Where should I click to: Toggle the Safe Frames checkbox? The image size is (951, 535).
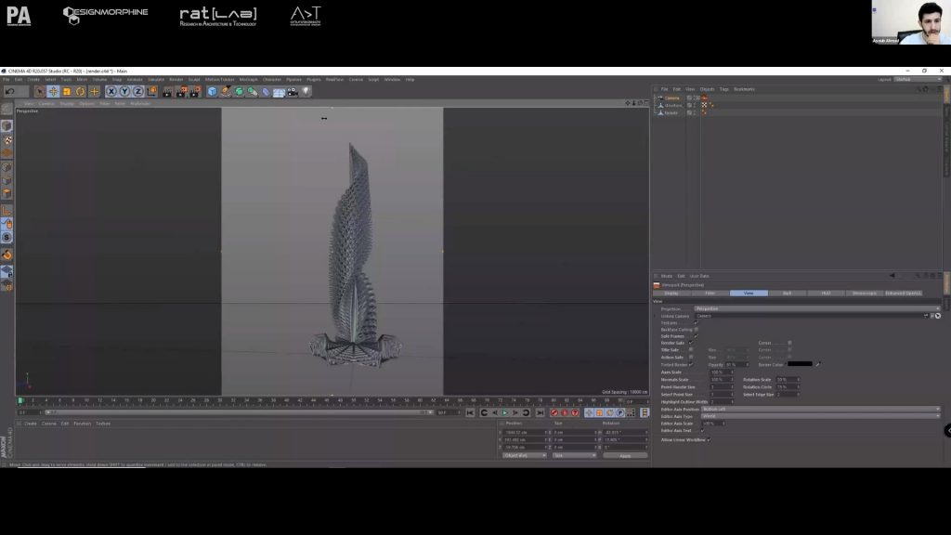tap(697, 336)
